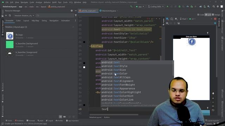Switch to the String resource tab
This screenshot has height=126, width=225.
pyautogui.click(x=44, y=21)
